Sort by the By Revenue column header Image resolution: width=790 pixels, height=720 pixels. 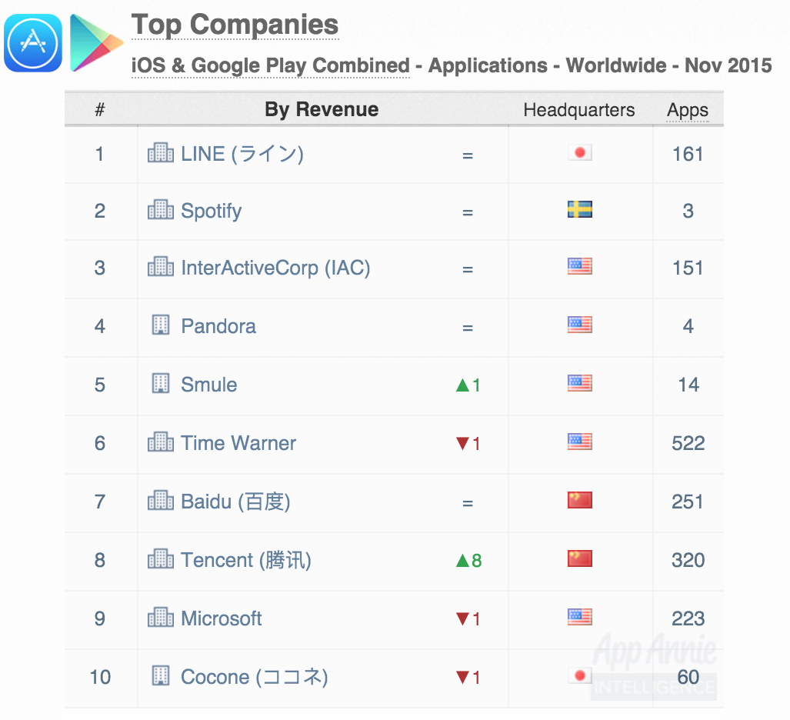pyautogui.click(x=322, y=108)
